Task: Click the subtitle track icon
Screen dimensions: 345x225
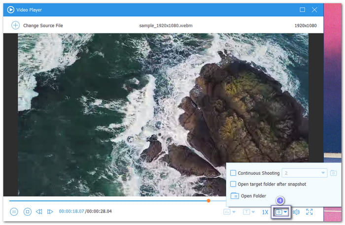Action: 246,212
